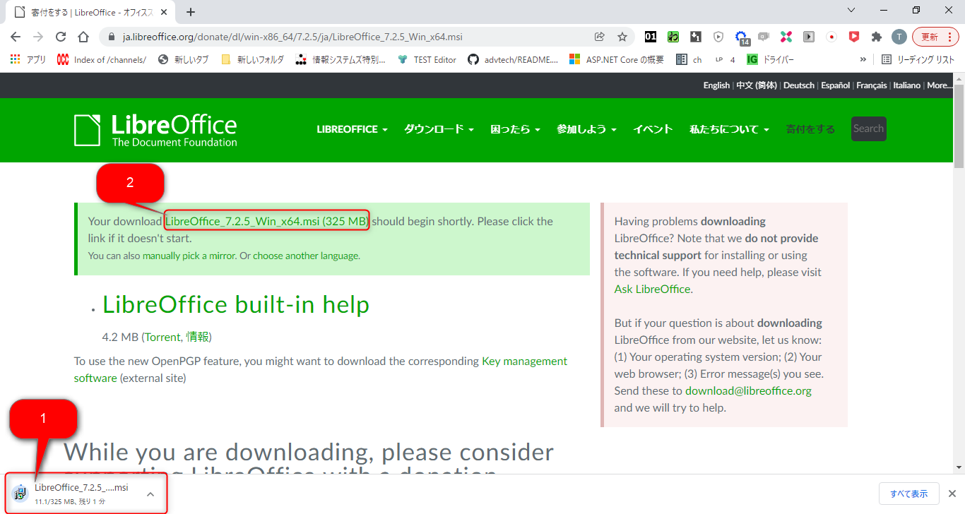The image size is (965, 514).
Task: Reload the current page
Action: pyautogui.click(x=61, y=37)
